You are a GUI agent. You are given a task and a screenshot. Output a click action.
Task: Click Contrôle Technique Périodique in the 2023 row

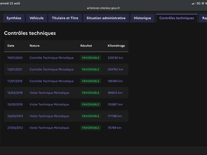tap(51, 58)
